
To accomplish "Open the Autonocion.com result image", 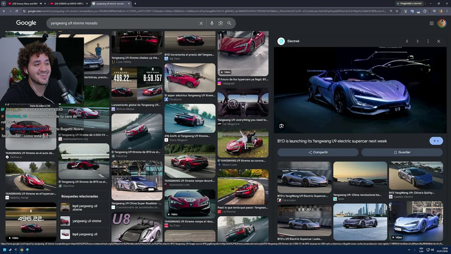I will coord(190,161).
